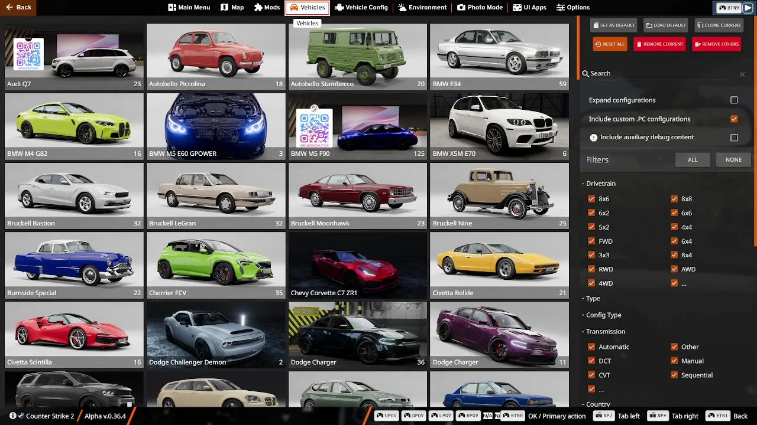Viewport: 757px width, 425px height.
Task: Click the Remove Others button
Action: pyautogui.click(x=716, y=44)
